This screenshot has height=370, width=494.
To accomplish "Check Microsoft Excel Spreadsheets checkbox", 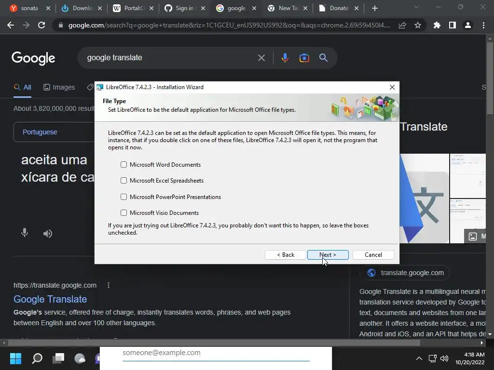I will point(123,181).
